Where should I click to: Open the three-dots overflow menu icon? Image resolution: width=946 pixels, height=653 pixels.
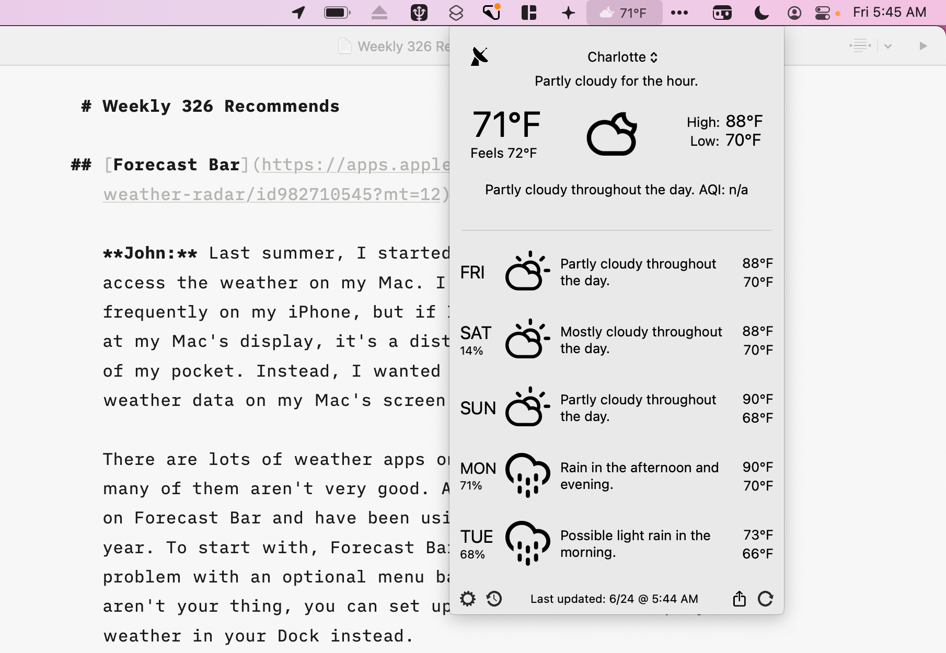679,13
